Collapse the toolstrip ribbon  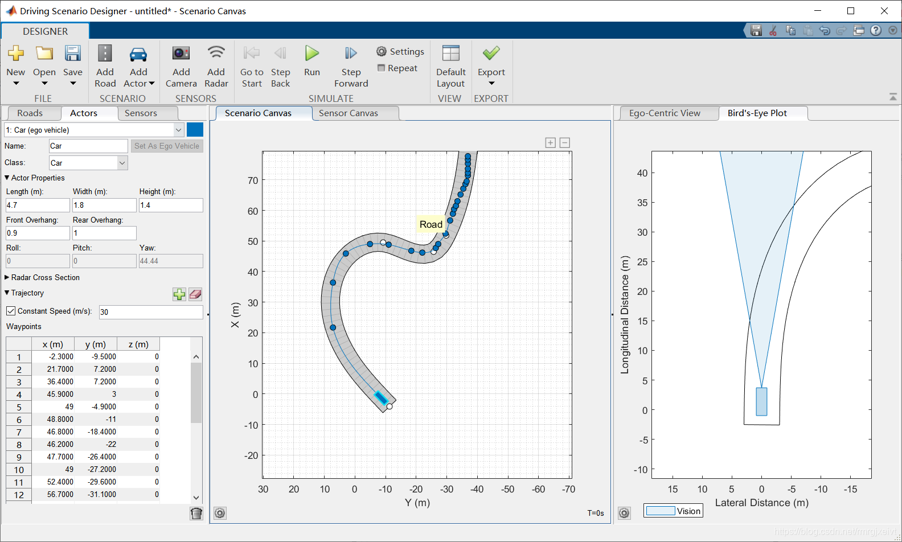point(893,97)
